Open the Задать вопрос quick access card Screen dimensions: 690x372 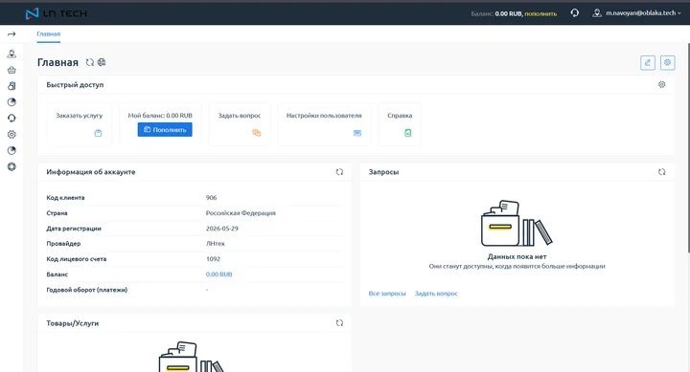pyautogui.click(x=240, y=124)
